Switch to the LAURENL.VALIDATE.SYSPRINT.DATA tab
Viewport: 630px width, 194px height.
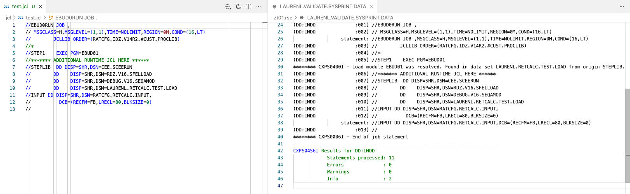click(322, 6)
